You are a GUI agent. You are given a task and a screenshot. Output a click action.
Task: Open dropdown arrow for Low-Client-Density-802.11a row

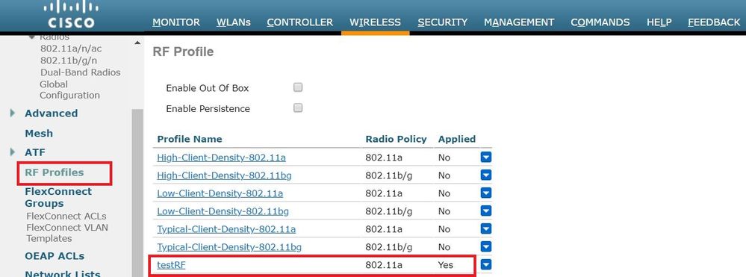click(x=485, y=193)
